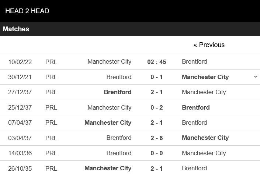Click bold Manchester City on 03/04/37
This screenshot has height=174, width=260.
click(x=205, y=138)
